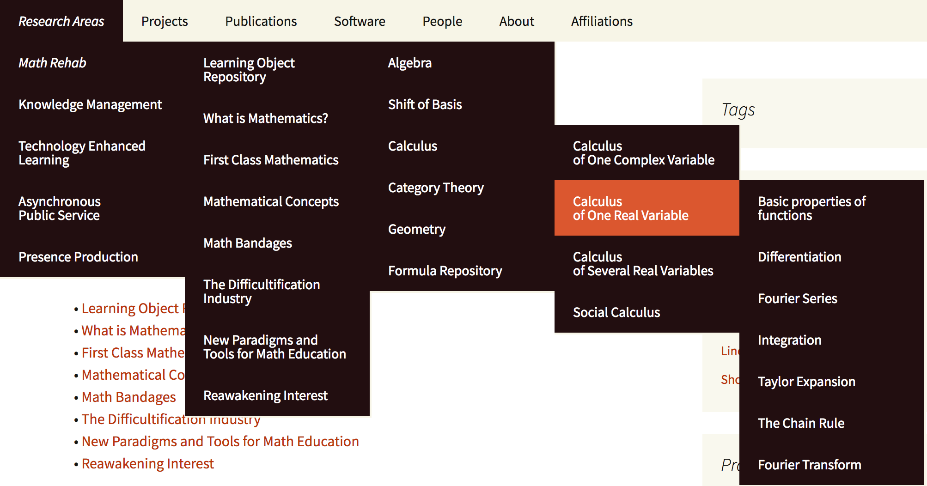Open the New Paradigms and Tools link
Image resolution: width=927 pixels, height=486 pixels.
(220, 441)
